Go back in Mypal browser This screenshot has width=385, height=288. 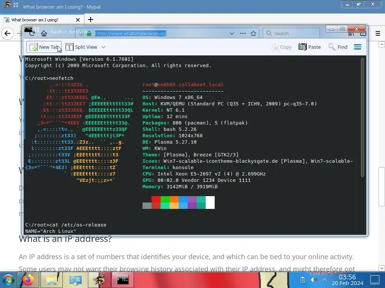[8, 33]
